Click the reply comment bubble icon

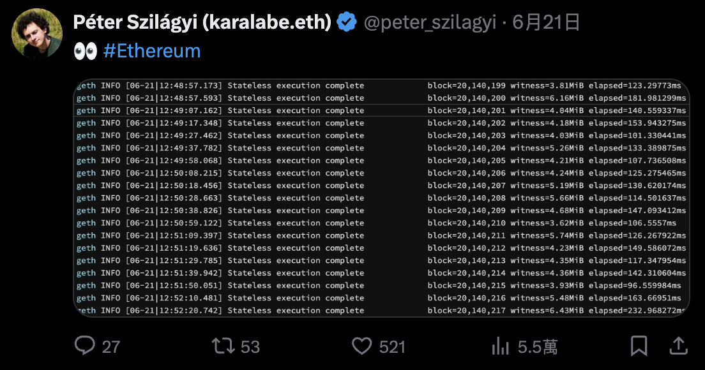[85, 346]
